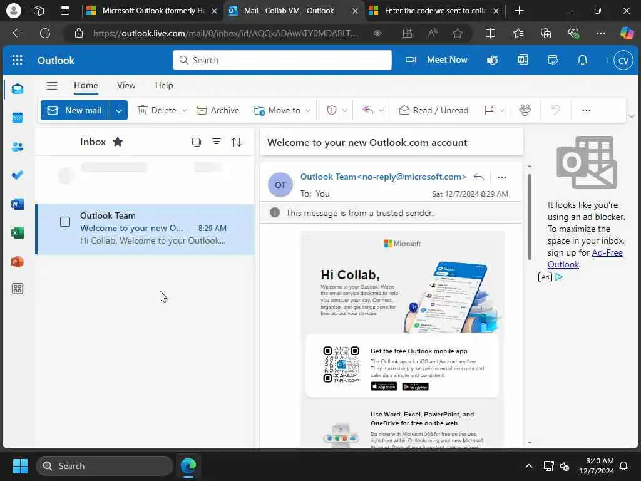The height and width of the screenshot is (481, 641).
Task: Open To Do checkmark in sidebar
Action: [x=18, y=175]
